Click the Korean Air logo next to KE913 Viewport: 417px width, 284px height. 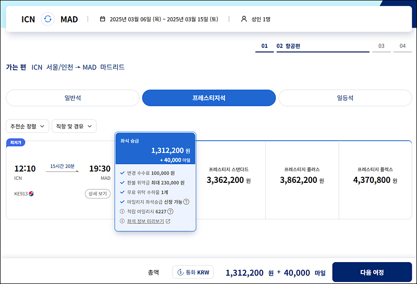coord(31,193)
